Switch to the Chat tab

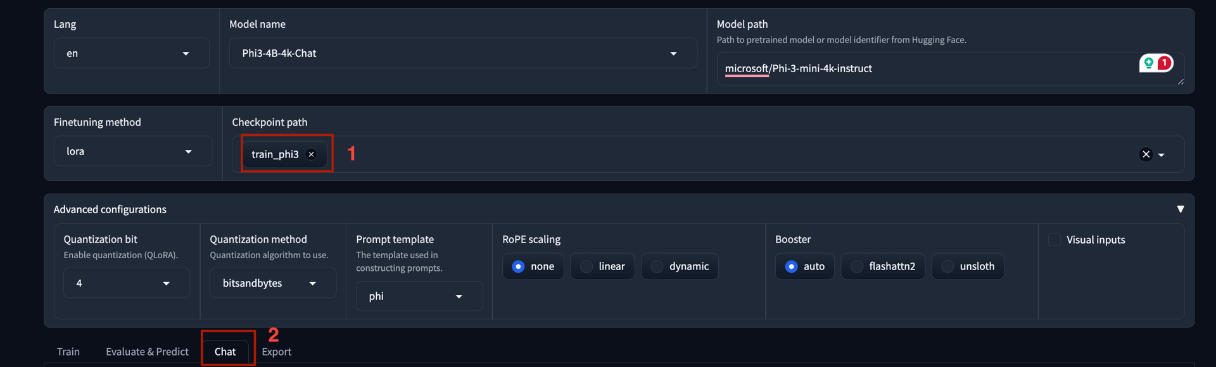[x=225, y=352]
